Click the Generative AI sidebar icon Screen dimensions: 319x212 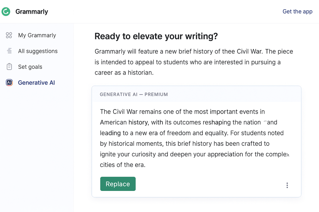9,83
